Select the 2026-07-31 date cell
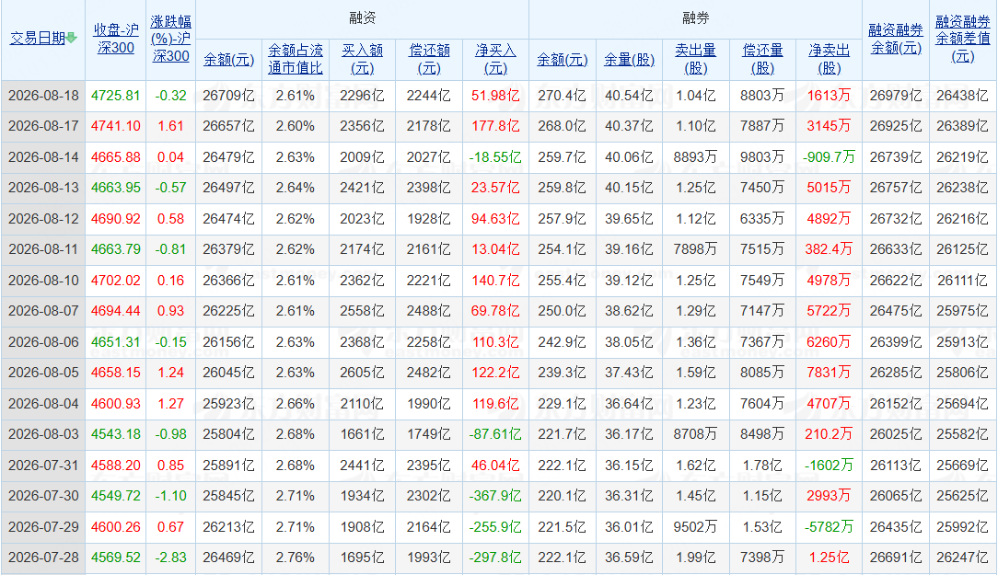The height and width of the screenshot is (575, 998). (x=43, y=466)
